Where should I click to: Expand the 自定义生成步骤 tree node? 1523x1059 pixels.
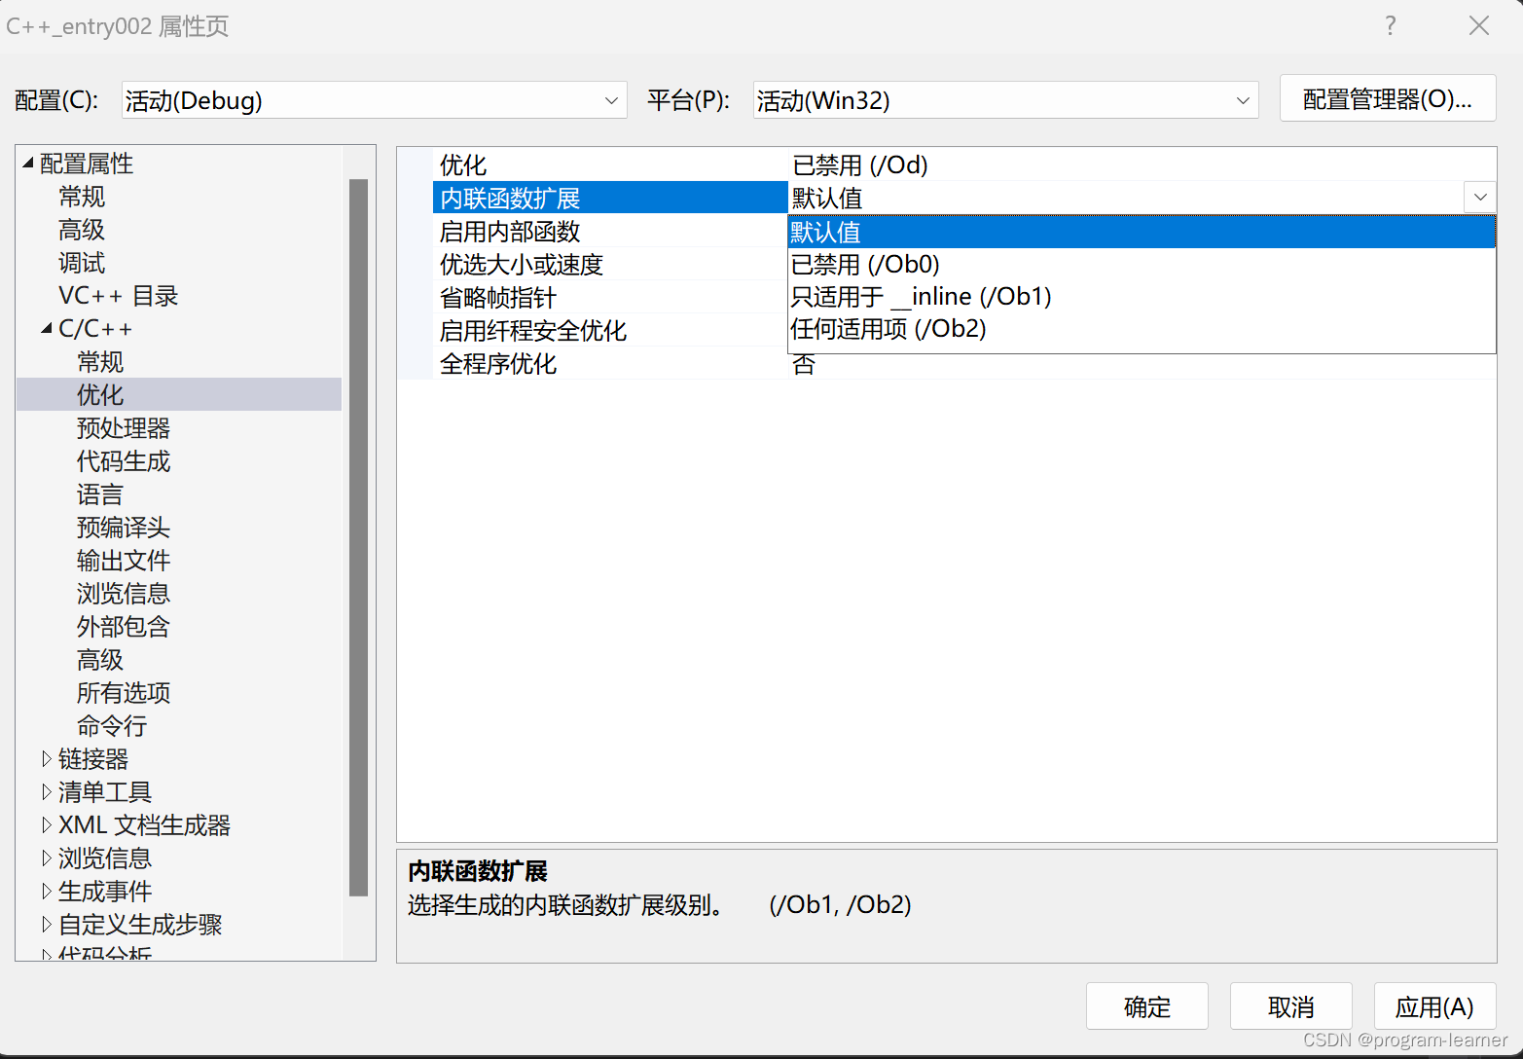pos(46,924)
